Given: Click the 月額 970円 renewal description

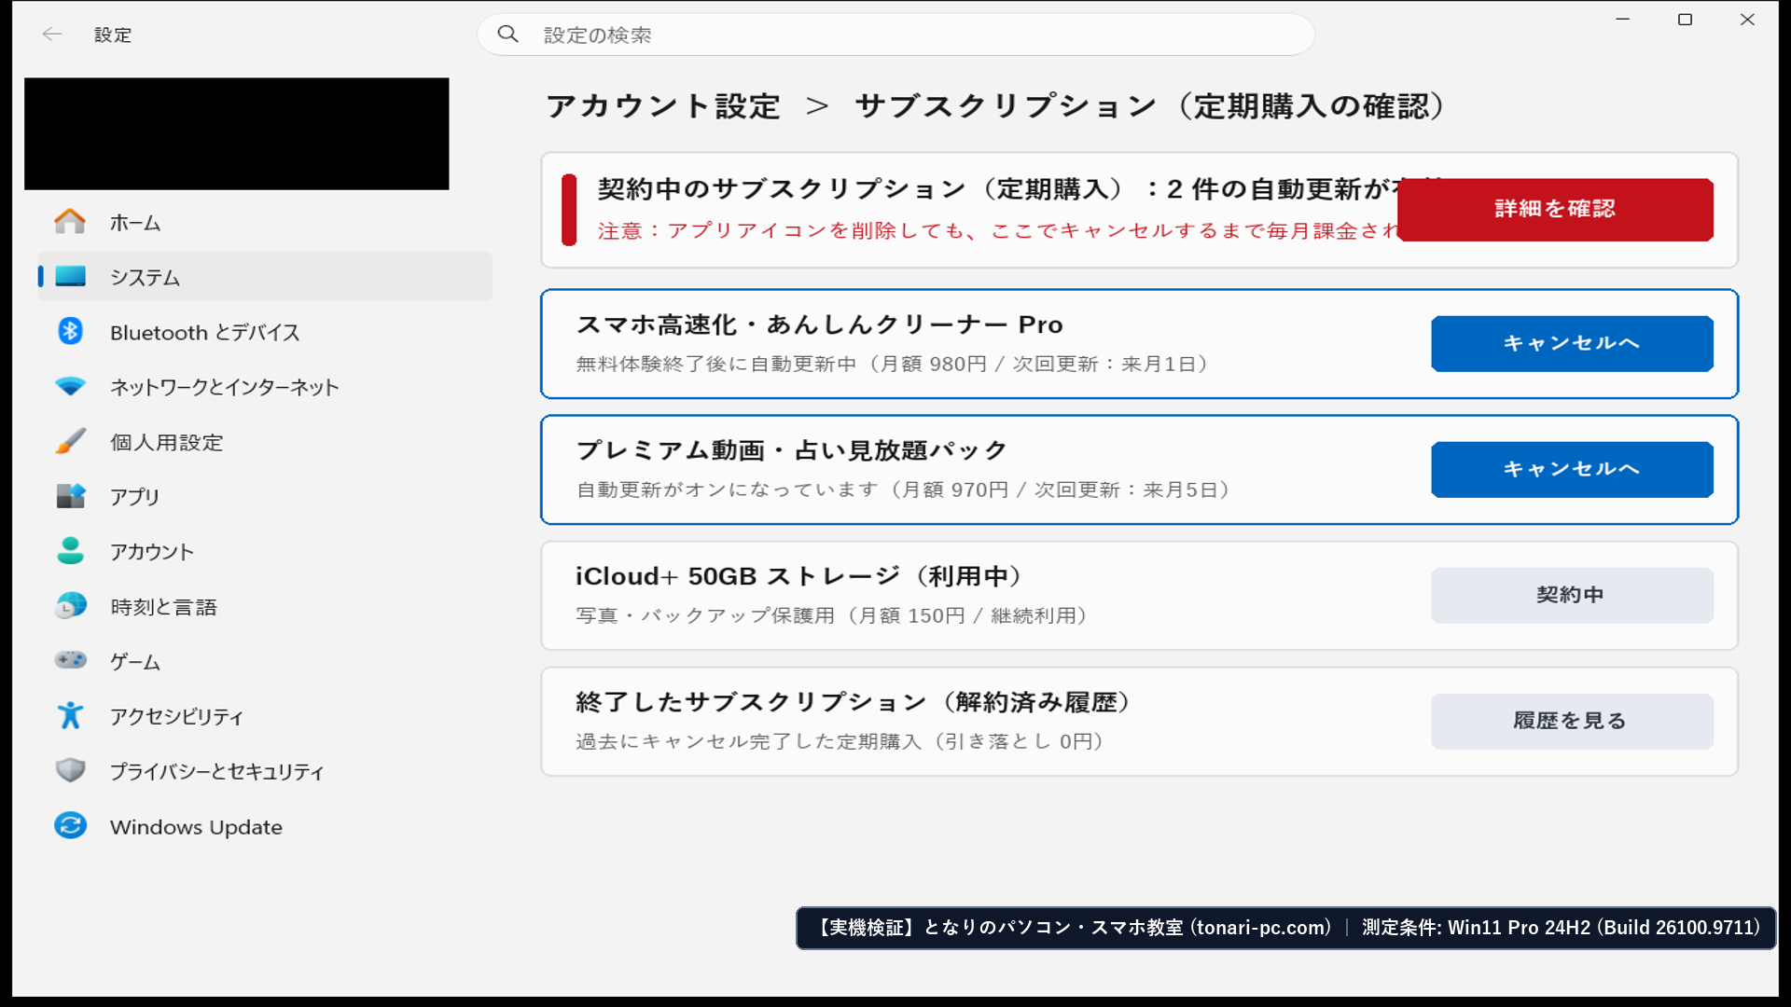Looking at the screenshot, I should click(x=904, y=490).
